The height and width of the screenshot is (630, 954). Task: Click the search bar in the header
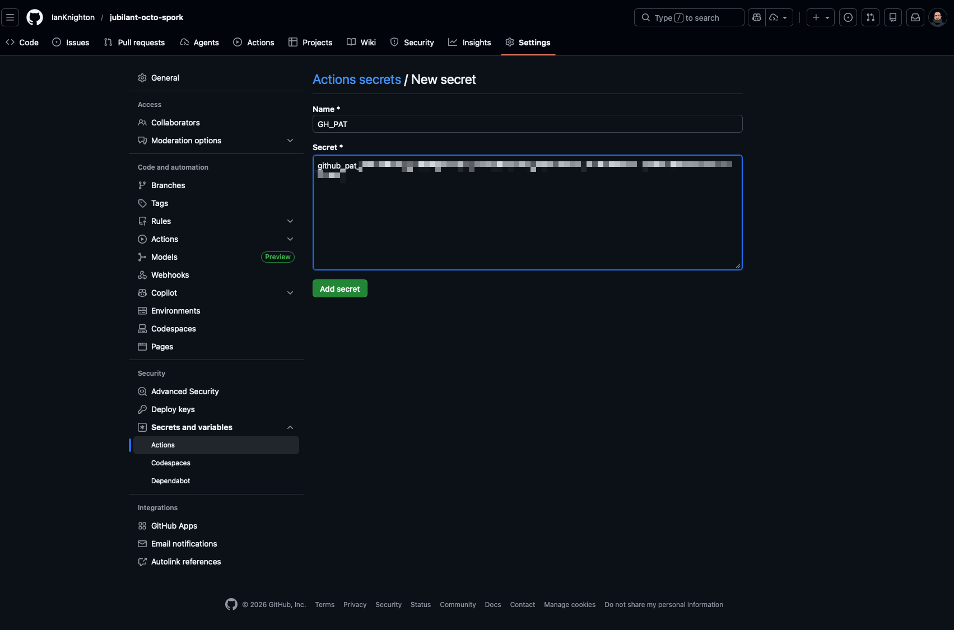pos(689,17)
